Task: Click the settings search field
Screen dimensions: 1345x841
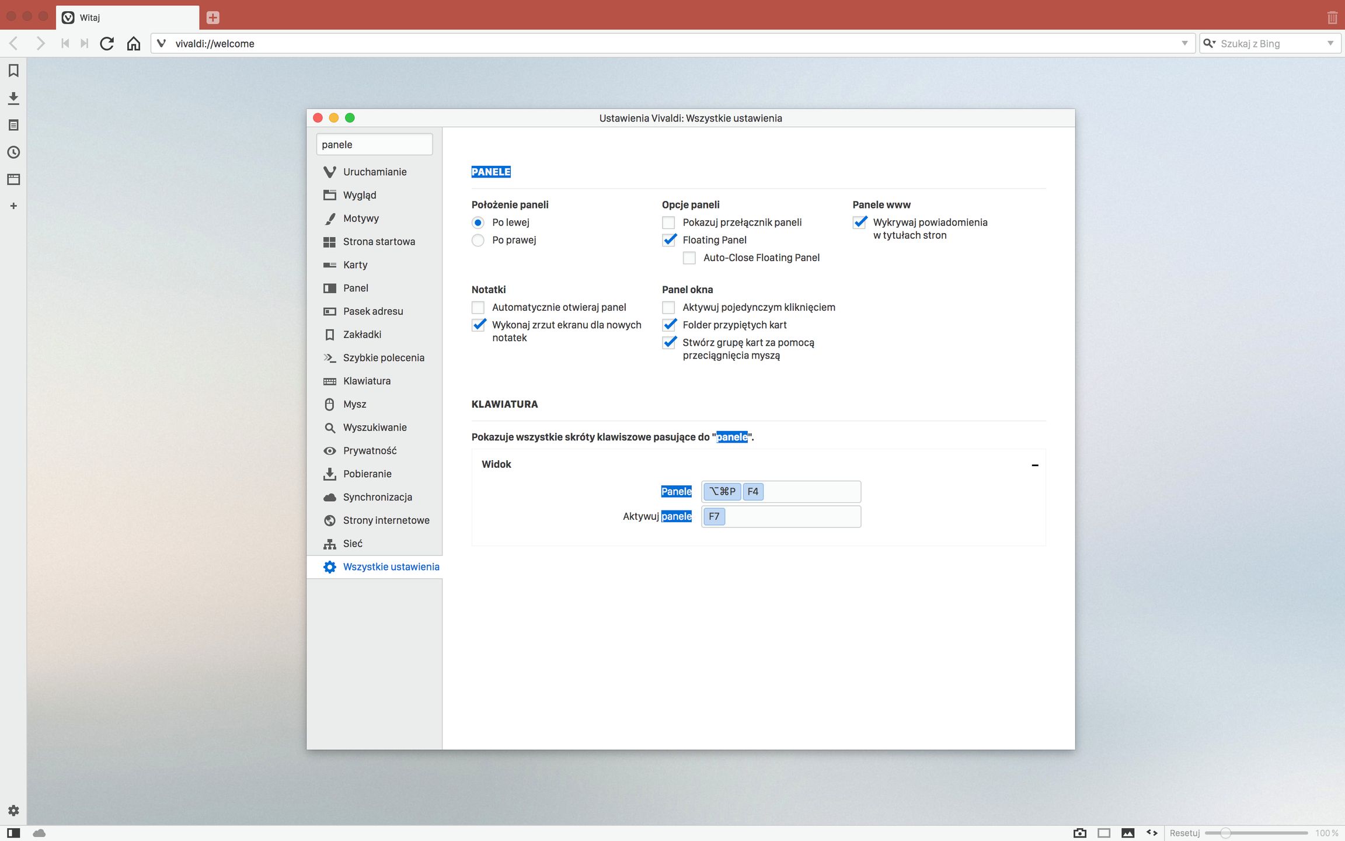Action: click(x=374, y=144)
